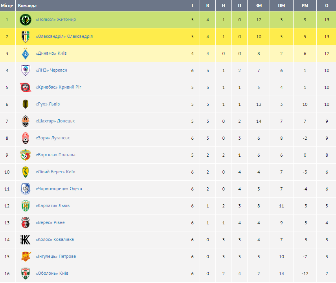
Task: Click the Oleksandriya club crest icon
Action: [26, 36]
